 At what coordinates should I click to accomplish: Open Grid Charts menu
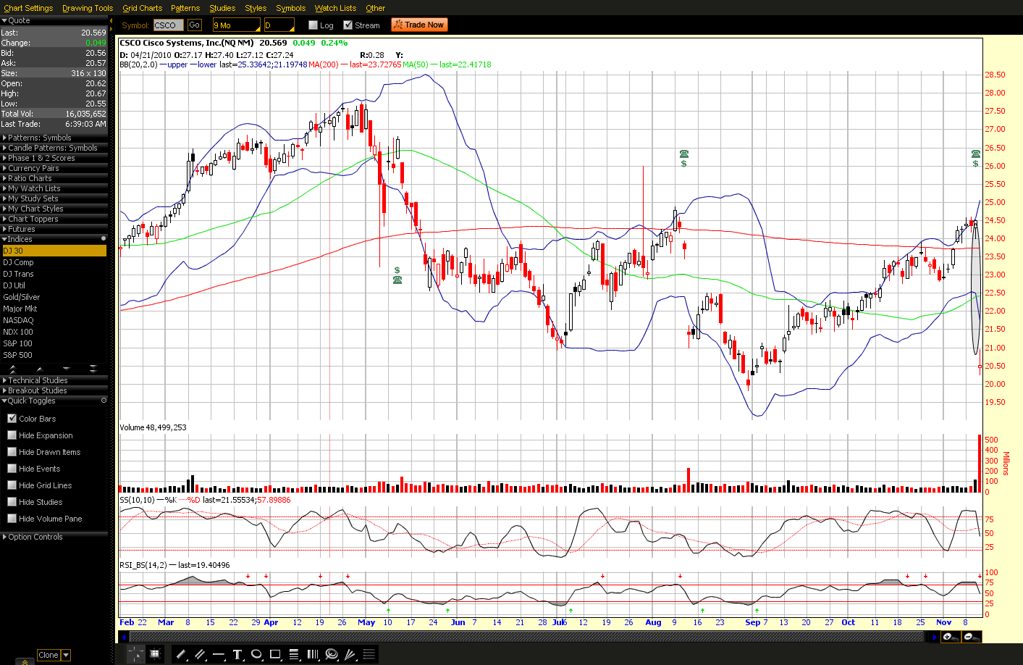tap(142, 8)
